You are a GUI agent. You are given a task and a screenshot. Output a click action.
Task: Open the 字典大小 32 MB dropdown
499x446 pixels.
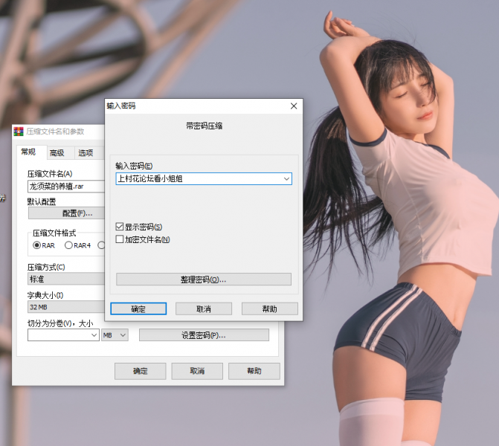pos(65,306)
